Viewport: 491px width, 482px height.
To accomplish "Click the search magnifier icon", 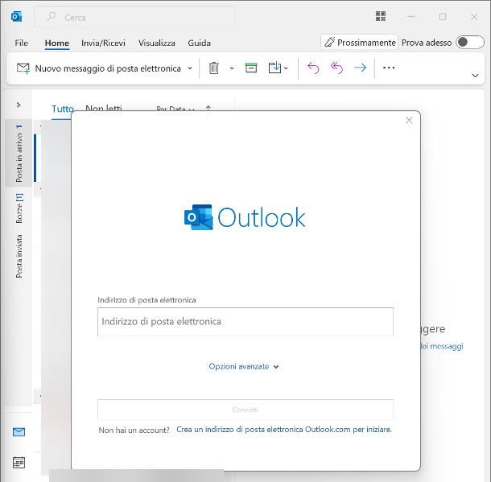I will pos(51,16).
